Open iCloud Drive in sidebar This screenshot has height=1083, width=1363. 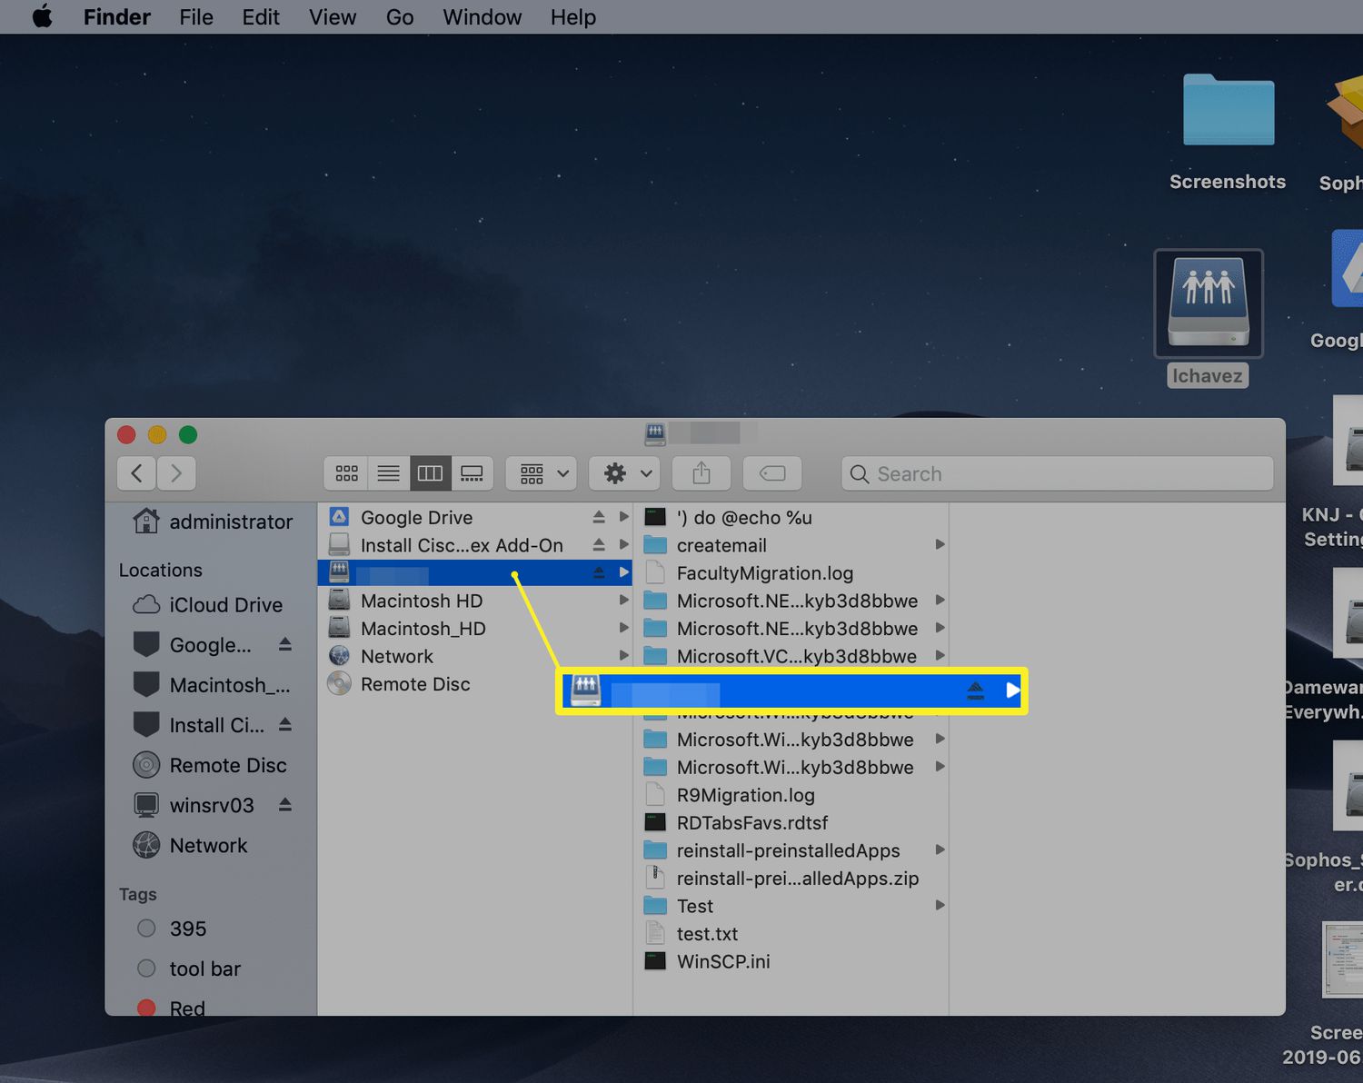pyautogui.click(x=224, y=605)
